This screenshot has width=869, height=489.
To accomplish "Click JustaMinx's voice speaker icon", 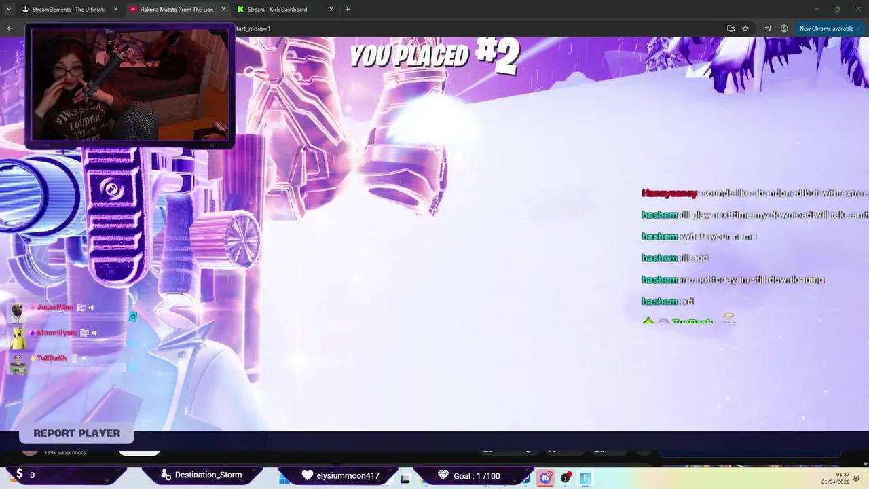I will click(91, 308).
